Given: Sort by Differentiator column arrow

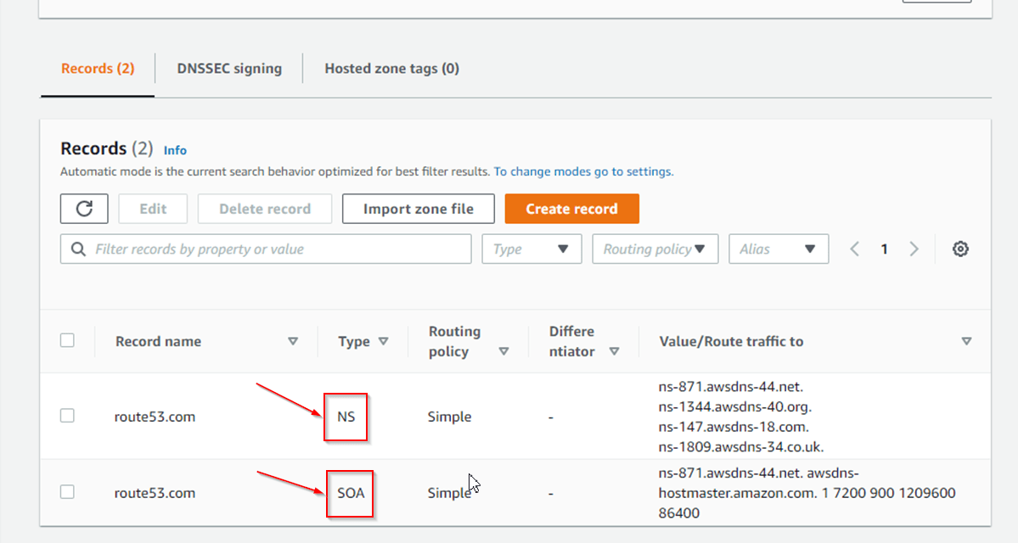Looking at the screenshot, I should click(614, 351).
